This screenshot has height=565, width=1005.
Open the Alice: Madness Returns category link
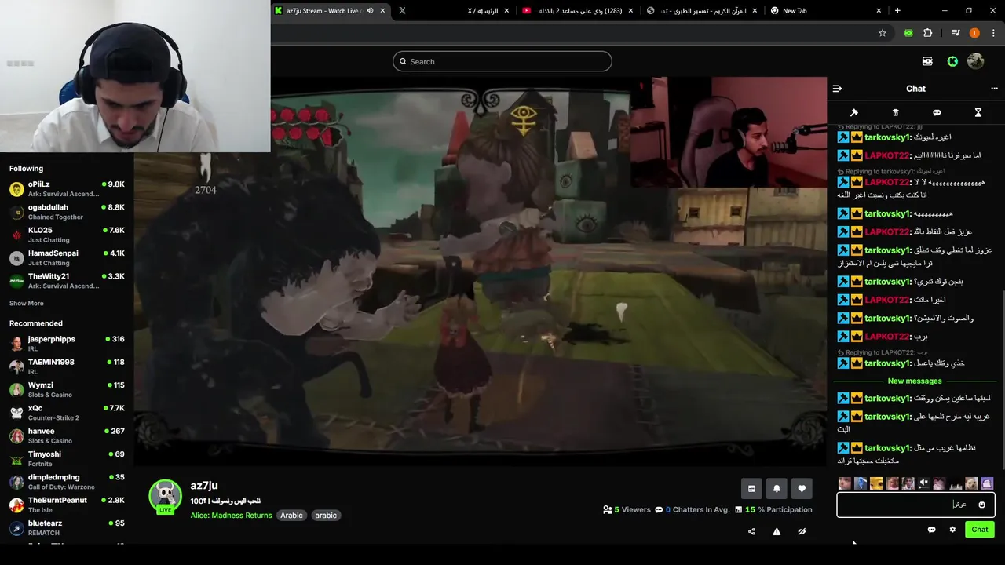tap(231, 516)
